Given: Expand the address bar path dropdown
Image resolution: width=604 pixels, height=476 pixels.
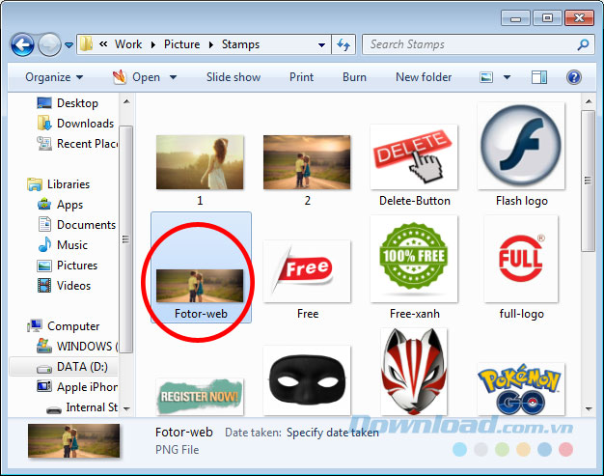Looking at the screenshot, I should tap(321, 44).
